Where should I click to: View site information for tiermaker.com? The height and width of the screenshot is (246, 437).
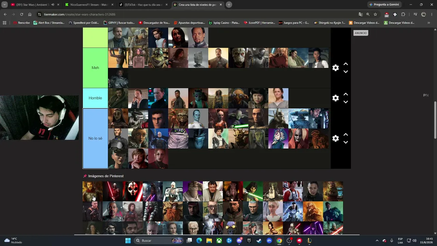click(40, 14)
